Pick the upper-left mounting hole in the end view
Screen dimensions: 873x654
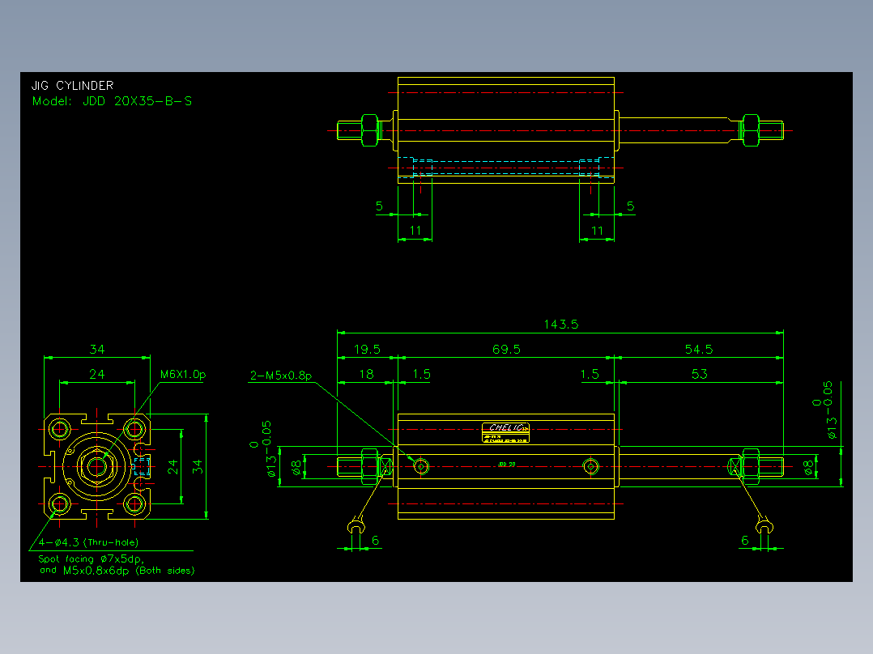click(x=59, y=429)
